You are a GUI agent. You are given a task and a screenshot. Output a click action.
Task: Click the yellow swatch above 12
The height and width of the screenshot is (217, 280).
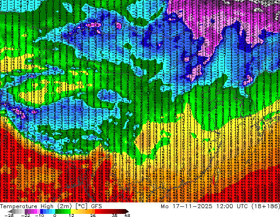72,211
